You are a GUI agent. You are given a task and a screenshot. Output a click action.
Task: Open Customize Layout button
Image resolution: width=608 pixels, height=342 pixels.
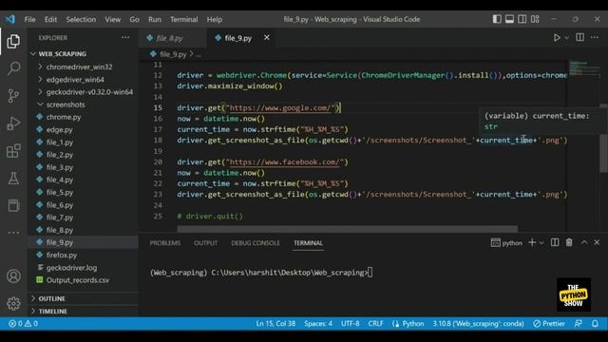tap(535, 19)
